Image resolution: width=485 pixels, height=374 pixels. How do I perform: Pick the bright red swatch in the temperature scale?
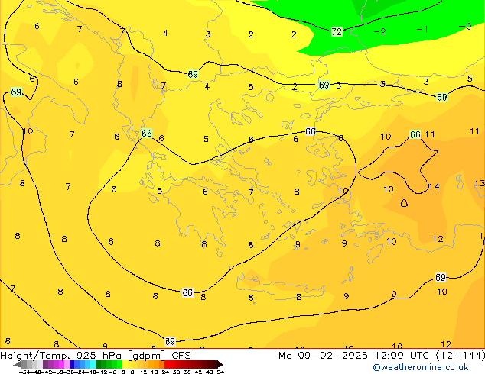coord(168,364)
